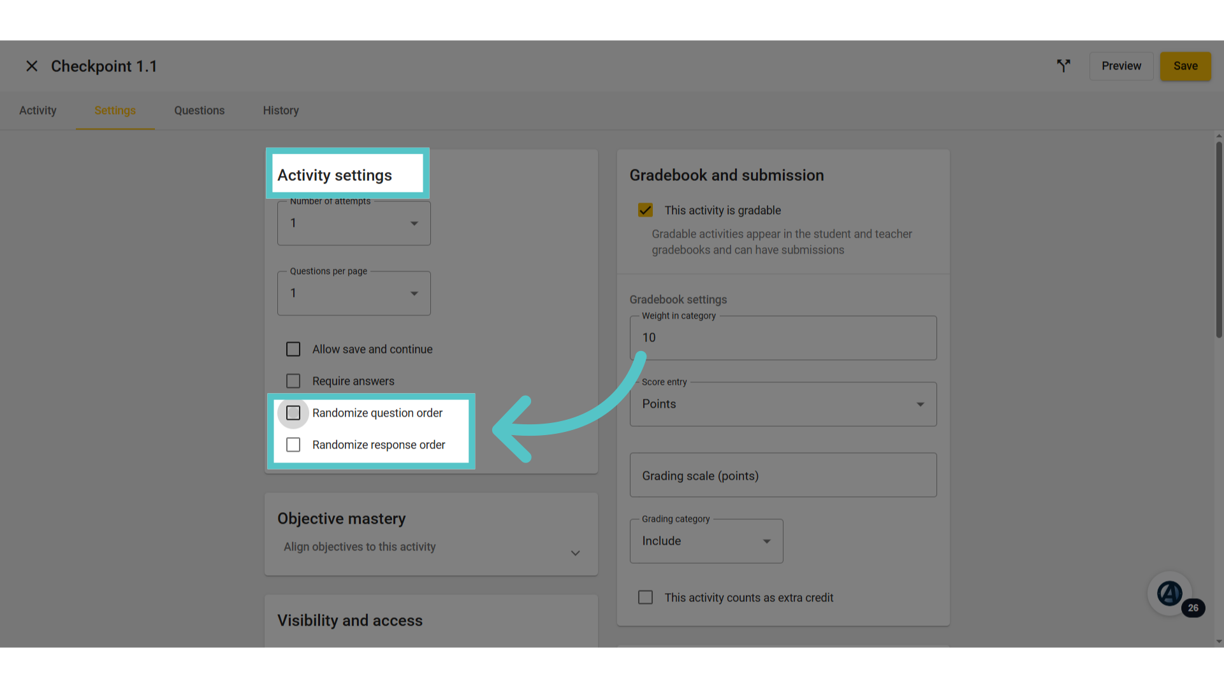Open the Number of attempts dropdown
Screen dimensions: 1224x688
[354, 224]
